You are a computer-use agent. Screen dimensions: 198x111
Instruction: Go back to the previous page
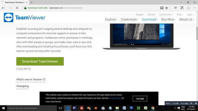click(x=3, y=8)
